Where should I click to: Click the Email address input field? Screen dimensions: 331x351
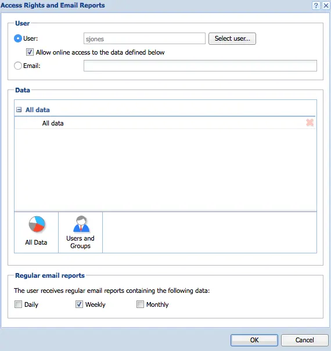click(x=200, y=66)
